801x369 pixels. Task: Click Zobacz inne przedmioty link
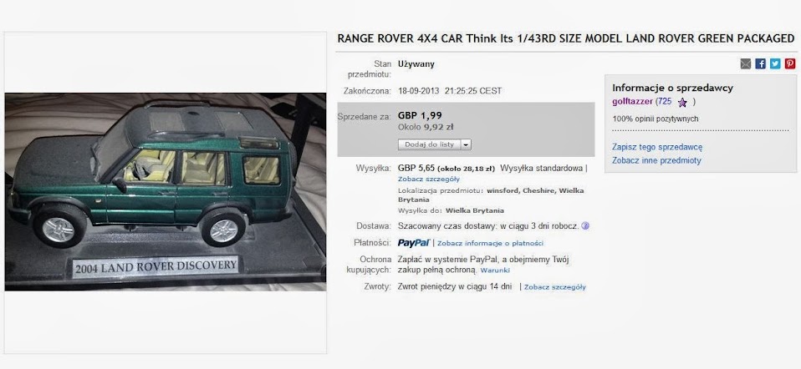(x=656, y=160)
